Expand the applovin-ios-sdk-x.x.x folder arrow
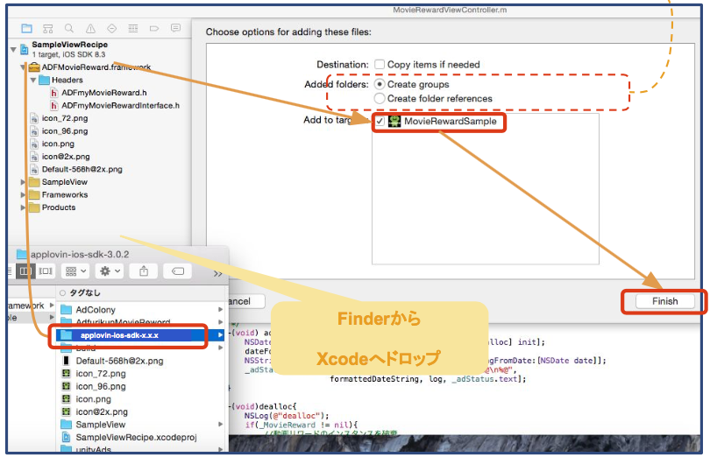This screenshot has width=710, height=457. [221, 335]
